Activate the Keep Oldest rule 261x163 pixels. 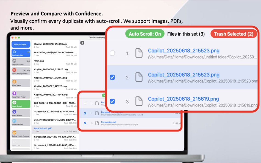coord(21,104)
